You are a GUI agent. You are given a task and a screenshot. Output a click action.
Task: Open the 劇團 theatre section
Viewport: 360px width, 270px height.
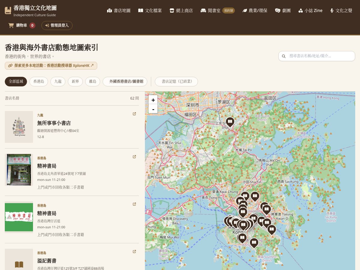[x=283, y=10]
